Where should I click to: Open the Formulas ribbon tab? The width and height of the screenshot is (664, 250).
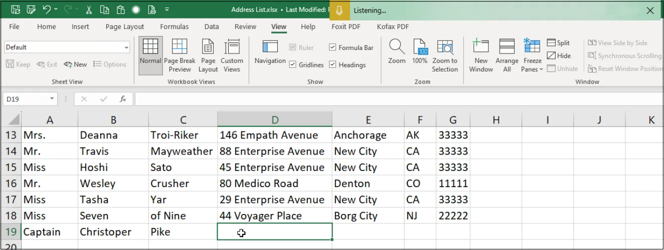[174, 26]
